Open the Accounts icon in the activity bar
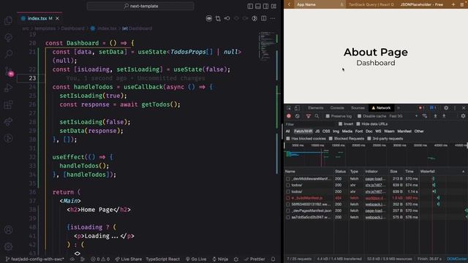The width and height of the screenshot is (468, 263). point(8,229)
